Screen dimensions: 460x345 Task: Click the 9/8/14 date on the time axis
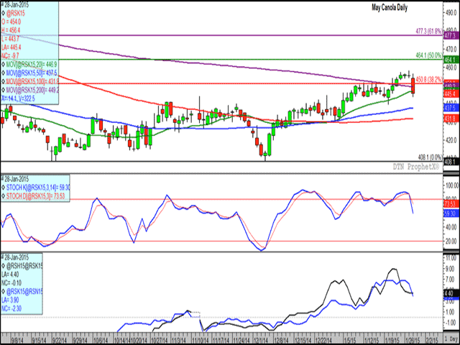17,339
